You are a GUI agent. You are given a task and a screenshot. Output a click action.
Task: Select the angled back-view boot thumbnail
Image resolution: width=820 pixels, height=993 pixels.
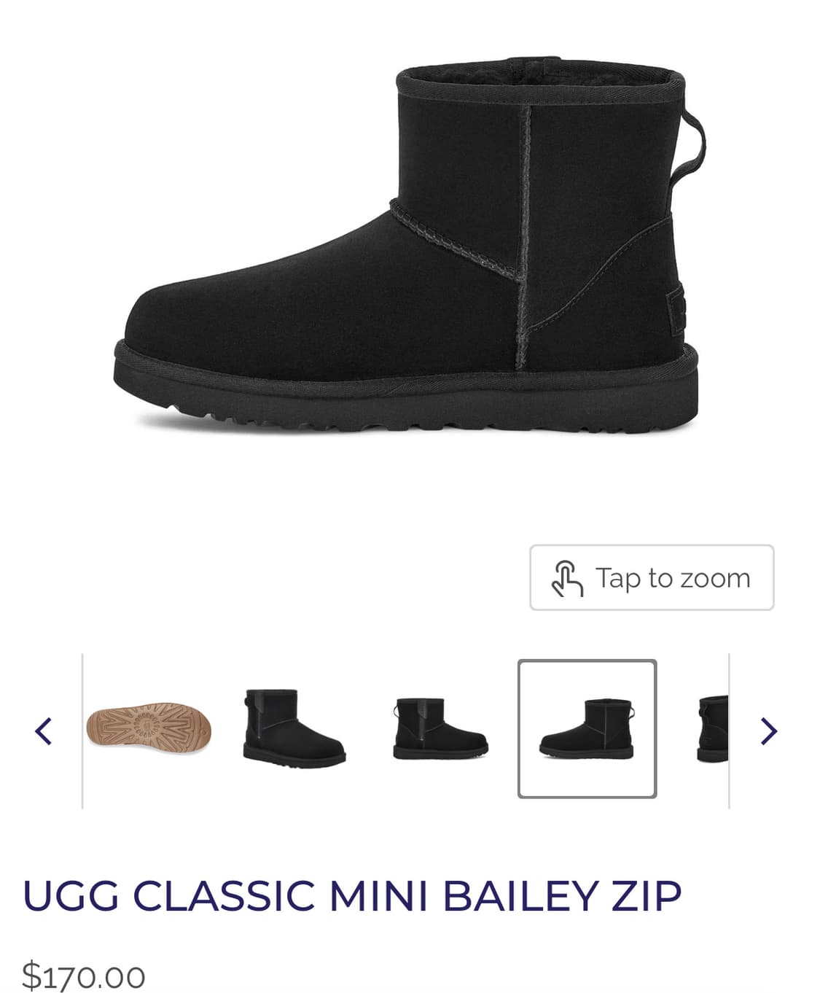pyautogui.click(x=294, y=728)
